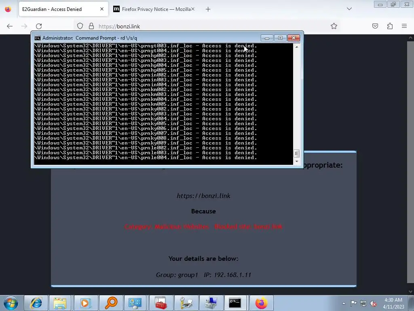Open network status tray icon
This screenshot has height=311, width=414.
(x=363, y=303)
